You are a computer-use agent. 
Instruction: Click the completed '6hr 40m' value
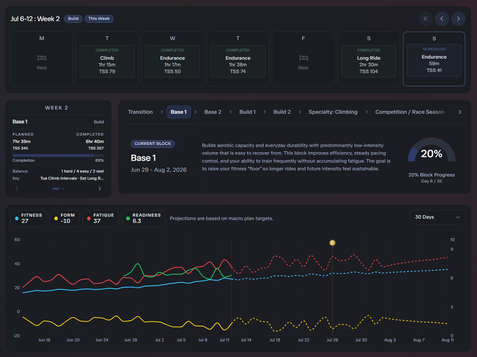point(95,142)
